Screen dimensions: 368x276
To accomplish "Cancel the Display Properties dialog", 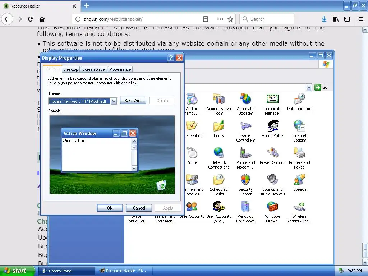I will pyautogui.click(x=139, y=208).
